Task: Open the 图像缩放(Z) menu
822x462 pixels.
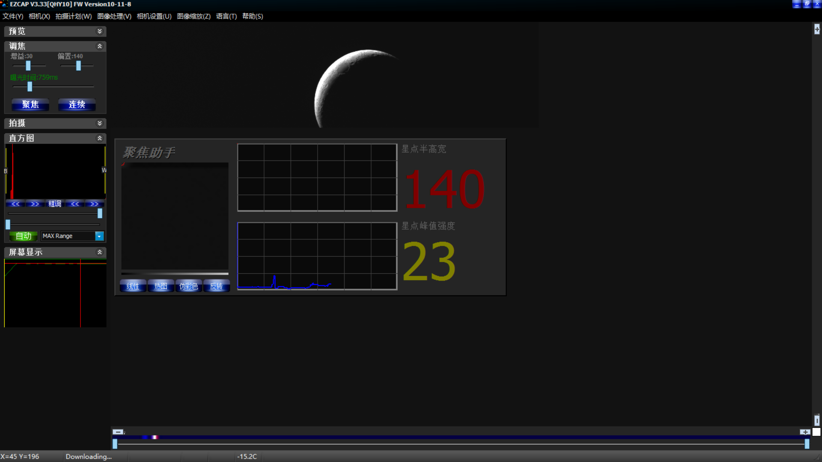Action: [194, 16]
